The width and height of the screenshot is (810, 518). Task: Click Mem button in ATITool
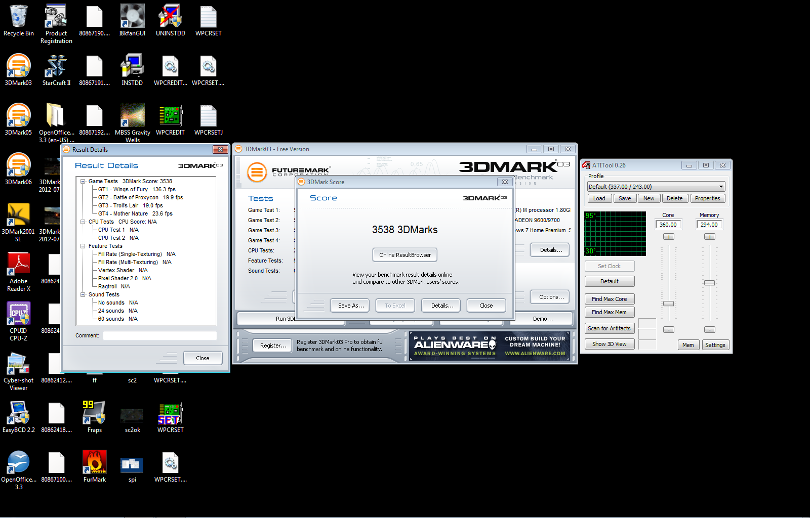click(x=688, y=345)
